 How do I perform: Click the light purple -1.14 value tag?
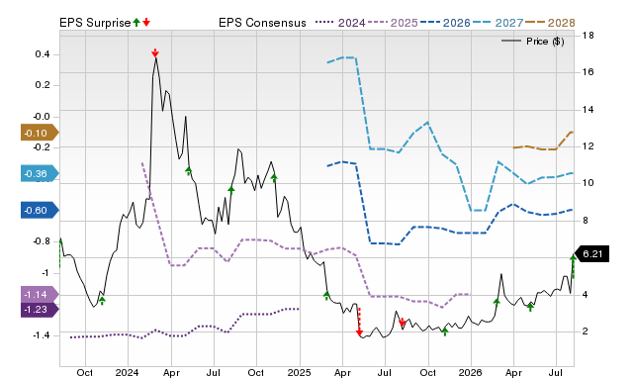tap(40, 295)
